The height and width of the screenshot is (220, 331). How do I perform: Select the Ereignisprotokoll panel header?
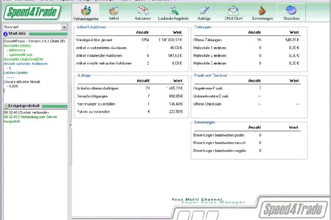[36, 106]
